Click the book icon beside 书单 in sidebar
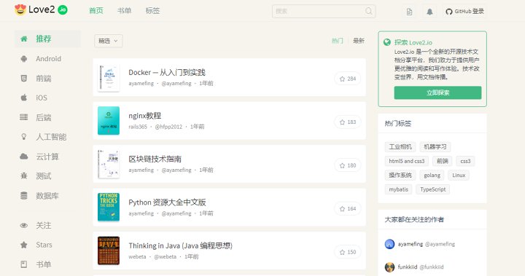This screenshot has width=525, height=276. pos(24,264)
